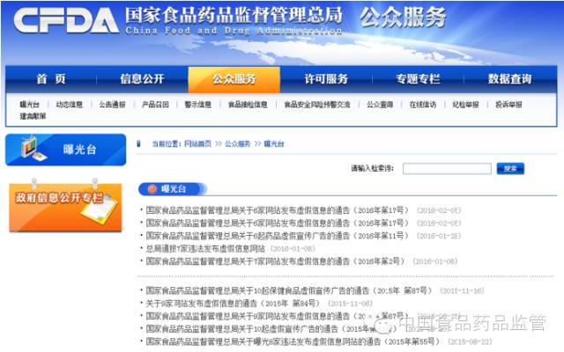Open the 10起虚假宣传广告的通告 2015 notice
564x352 pixels.
tap(271, 328)
